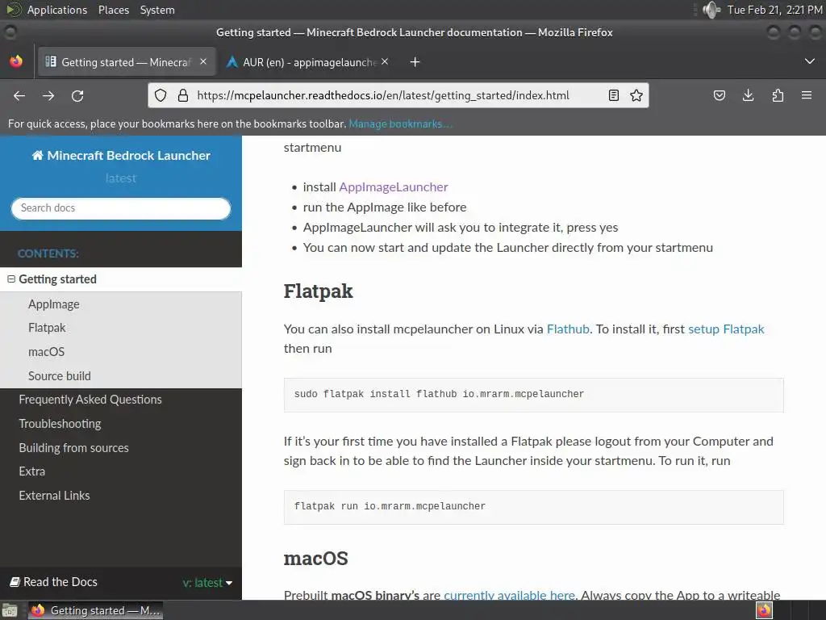
Task: Click the padlock site security icon
Action: click(x=183, y=95)
